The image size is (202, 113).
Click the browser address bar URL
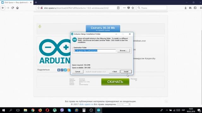pyautogui.click(x=76, y=8)
